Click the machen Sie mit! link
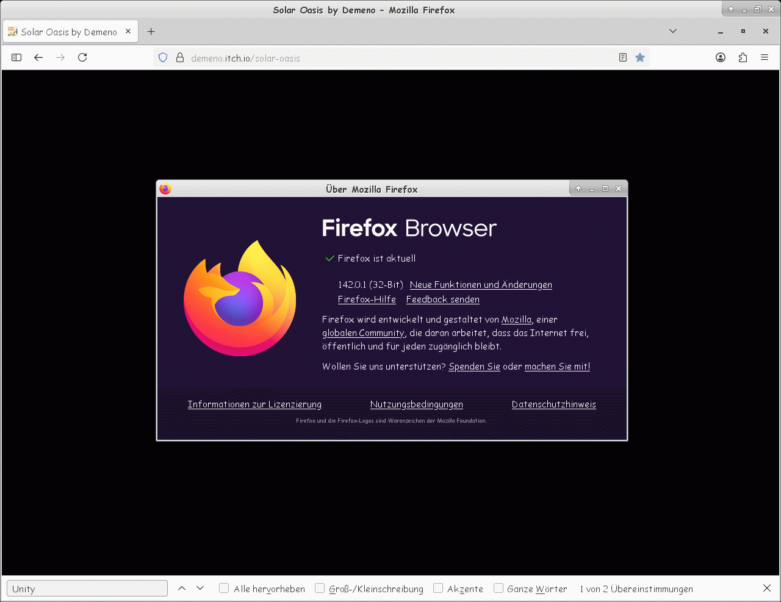 pos(557,367)
